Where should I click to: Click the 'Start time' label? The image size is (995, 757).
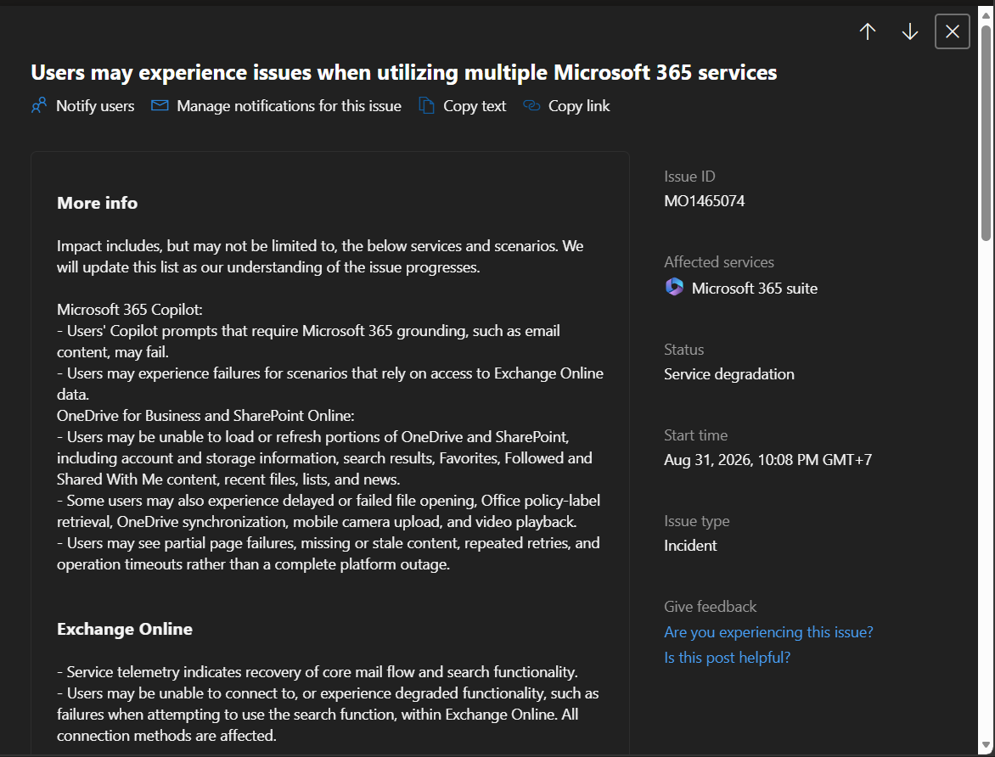(695, 435)
